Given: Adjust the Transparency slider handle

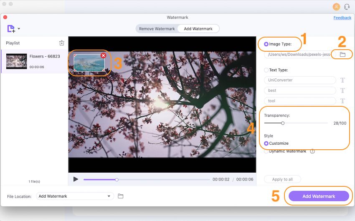Looking at the screenshot, I should point(283,123).
